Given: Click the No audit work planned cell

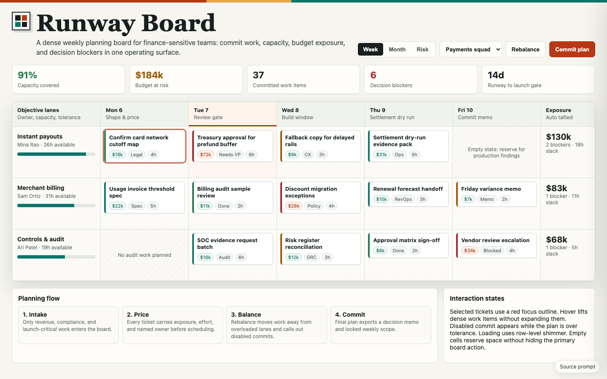Looking at the screenshot, I should (x=145, y=255).
